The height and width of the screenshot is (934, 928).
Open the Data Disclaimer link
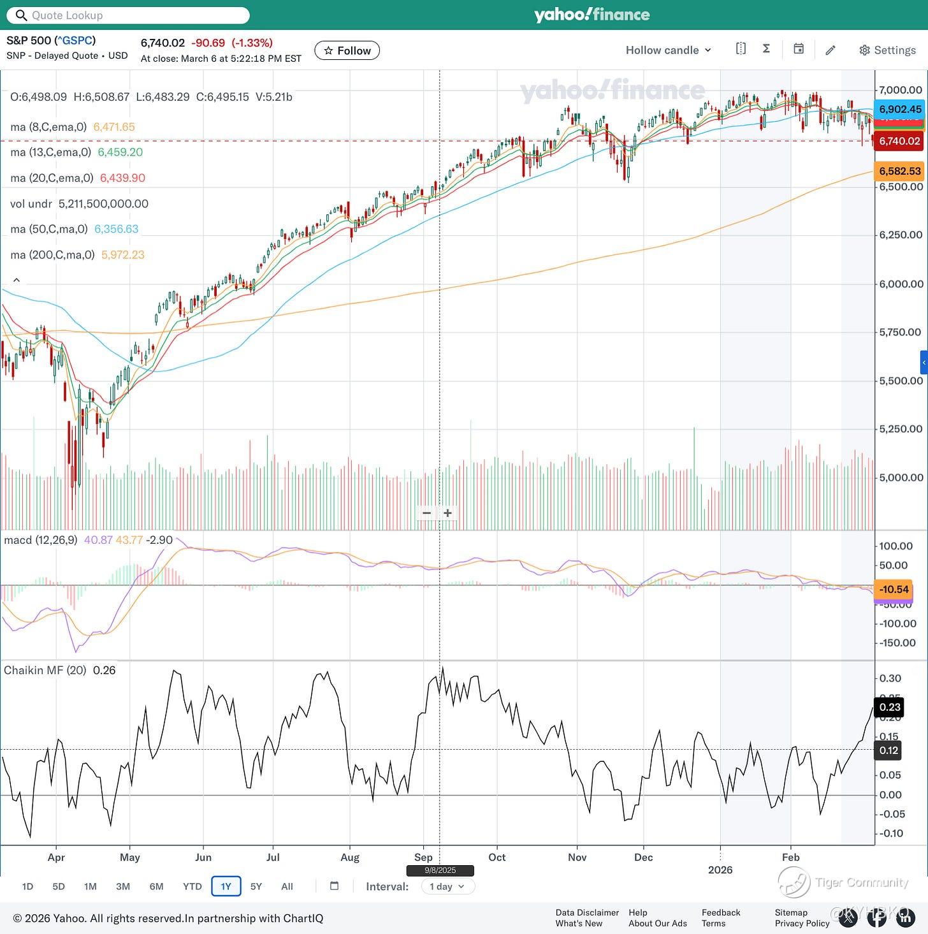point(587,912)
